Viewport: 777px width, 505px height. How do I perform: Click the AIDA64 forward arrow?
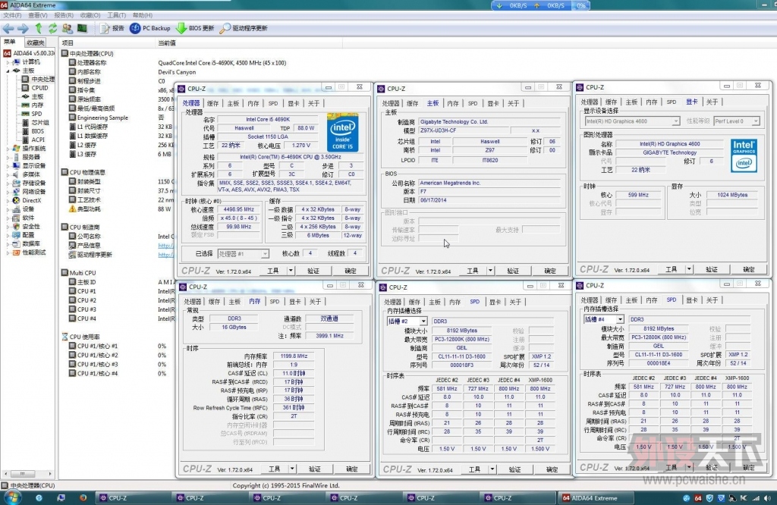coord(23,28)
